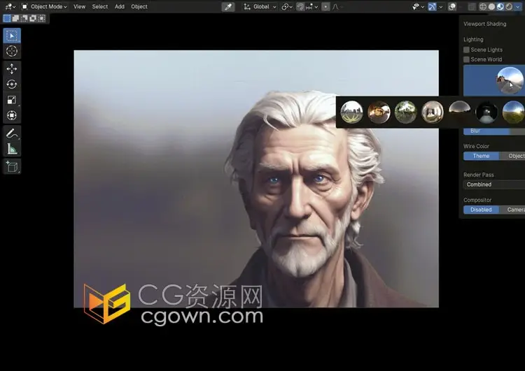The width and height of the screenshot is (525, 371).
Task: Toggle proportional editing button
Action: [x=325, y=7]
